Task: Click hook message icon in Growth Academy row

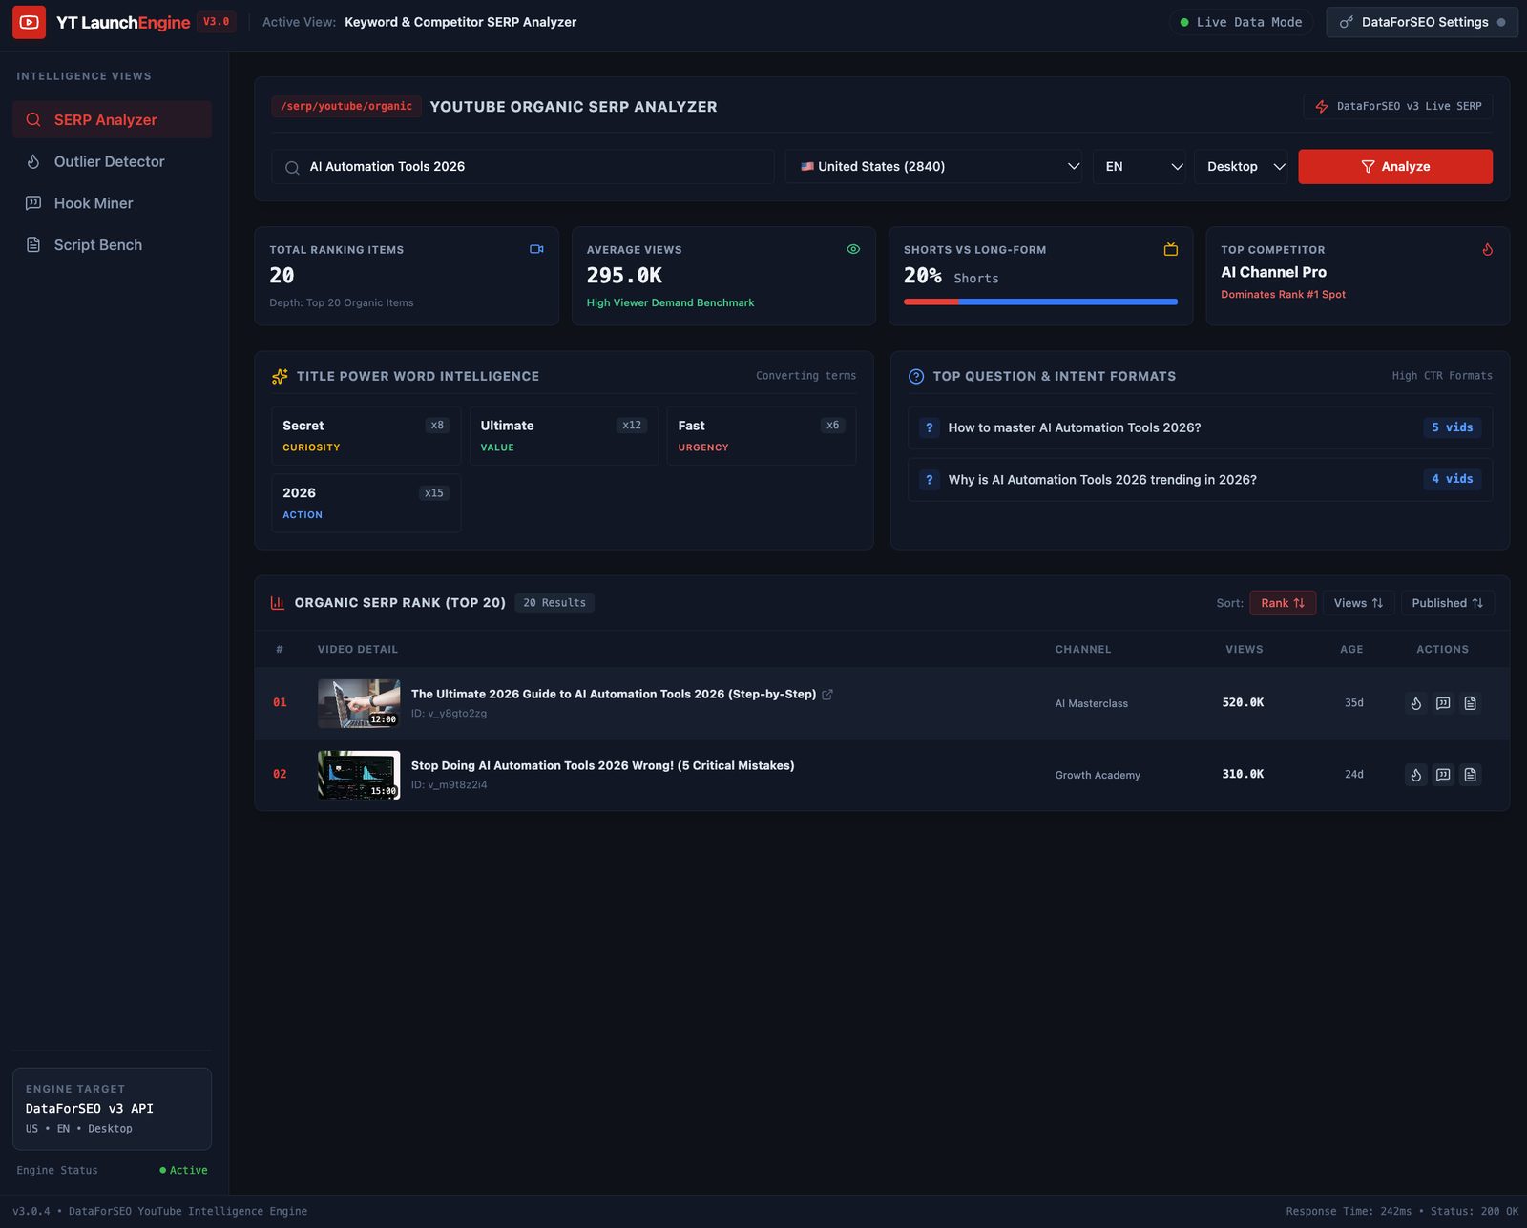Action: coord(1443,775)
